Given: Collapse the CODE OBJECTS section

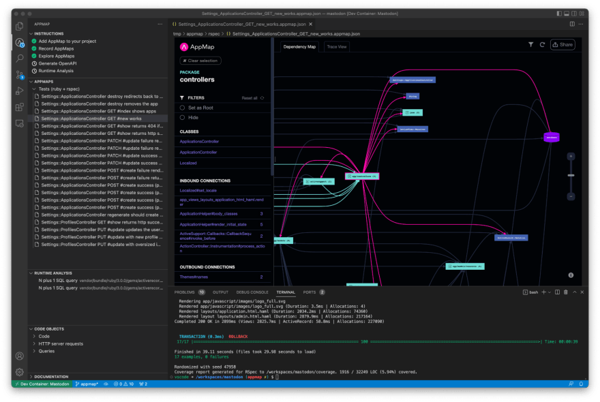Looking at the screenshot, I should click(49, 329).
